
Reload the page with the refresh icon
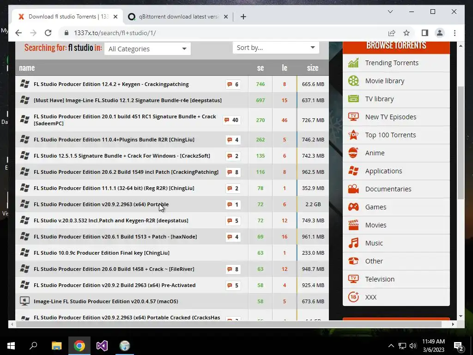coord(48,33)
